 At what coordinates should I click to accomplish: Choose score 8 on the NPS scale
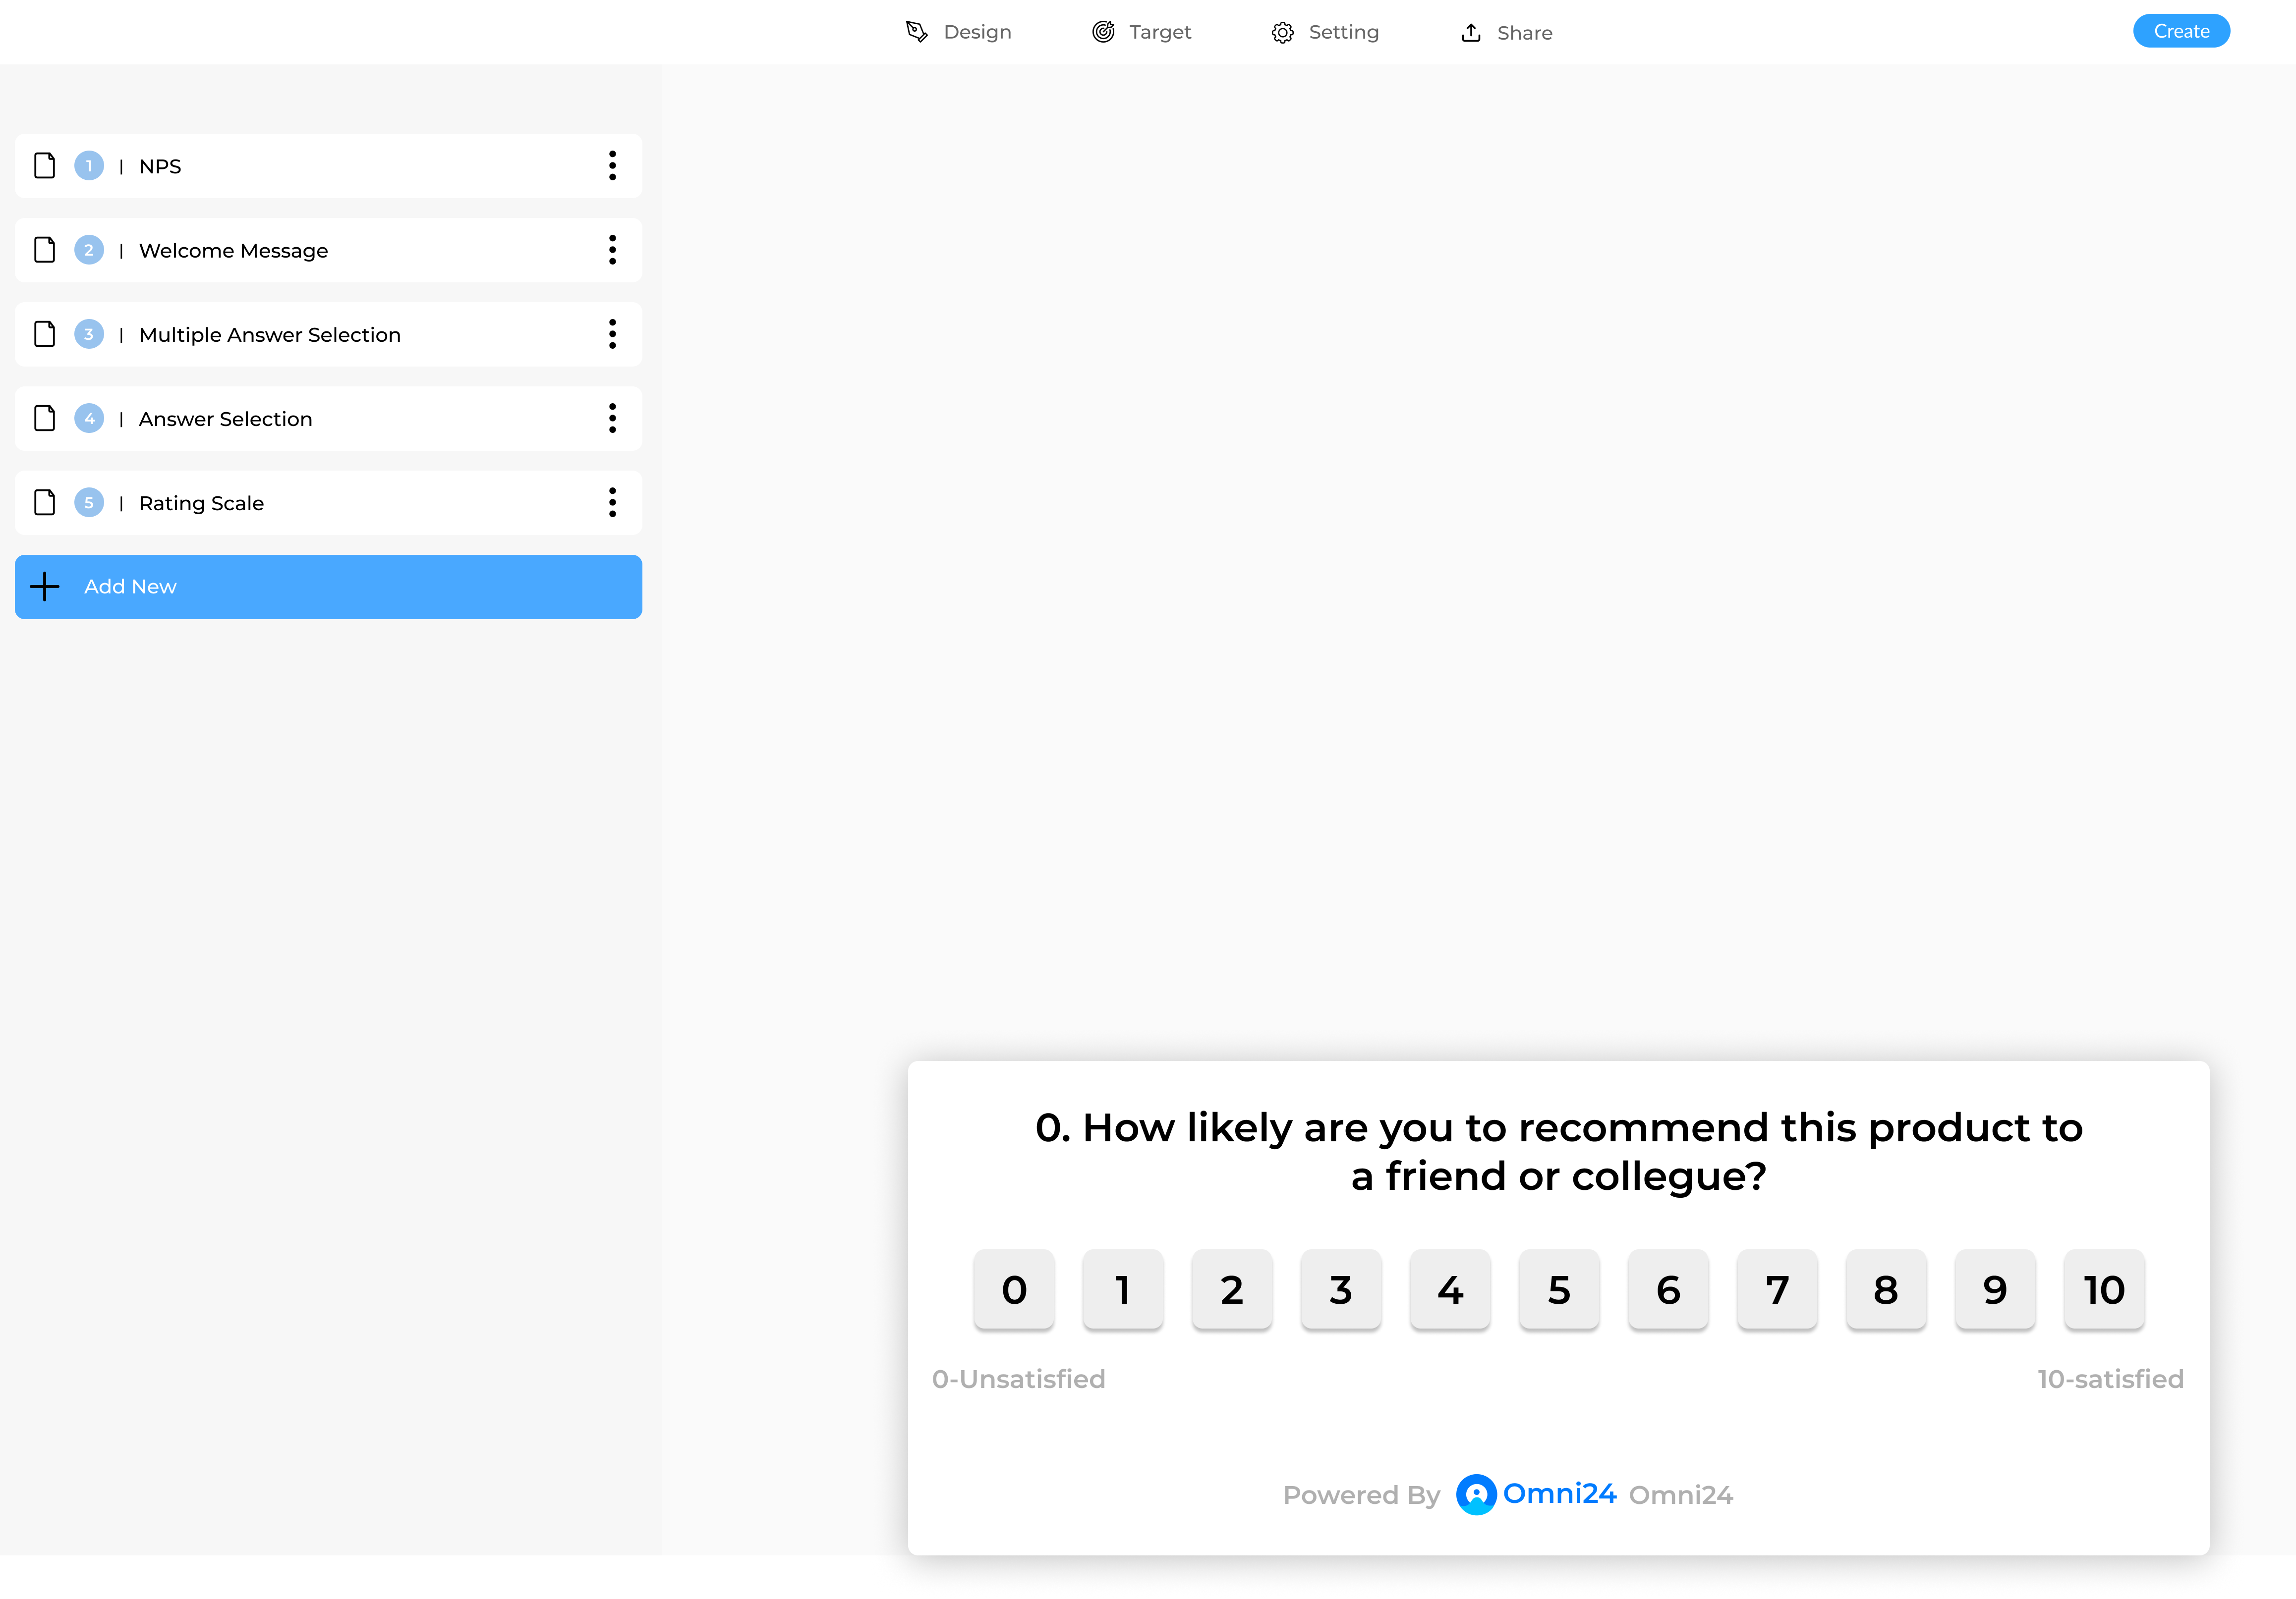click(1886, 1289)
